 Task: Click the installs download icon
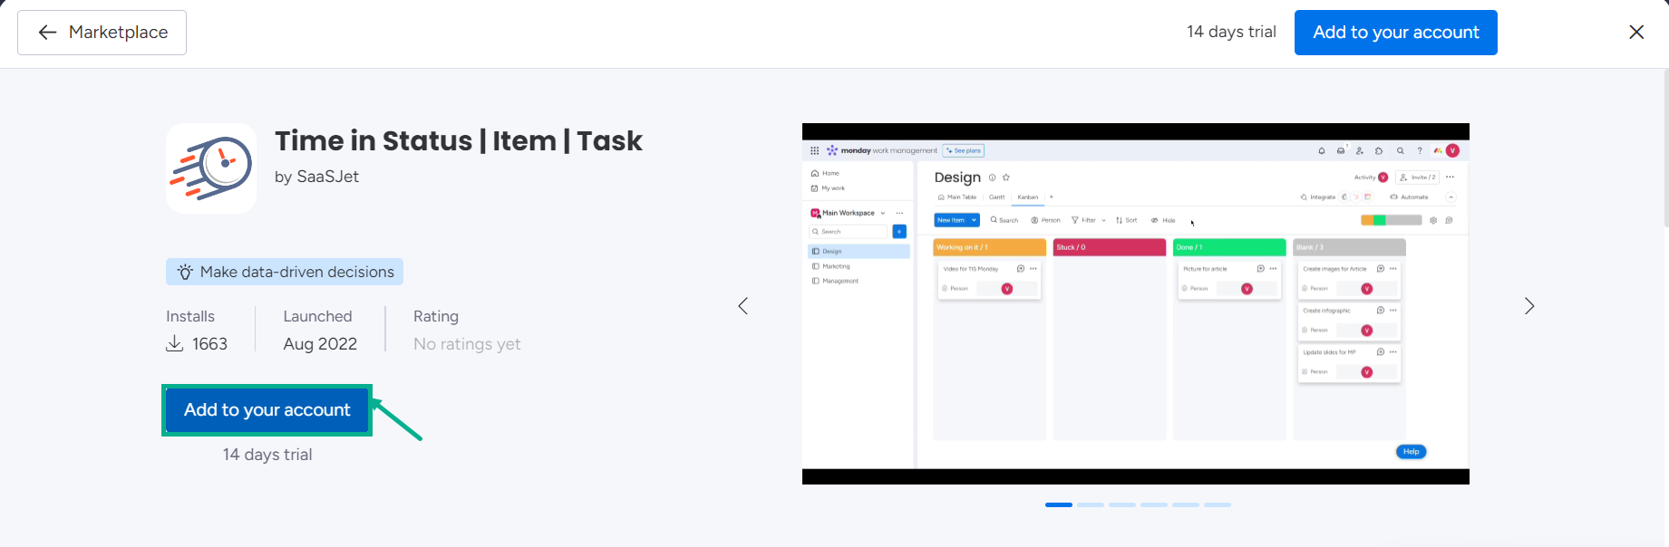[x=175, y=344]
